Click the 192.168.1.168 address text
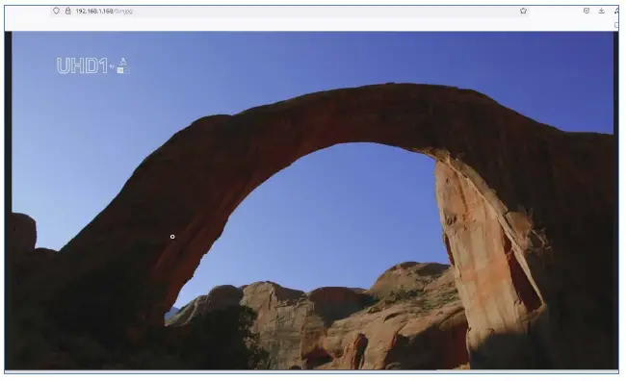Viewport: 626px width, 381px height. click(x=94, y=12)
